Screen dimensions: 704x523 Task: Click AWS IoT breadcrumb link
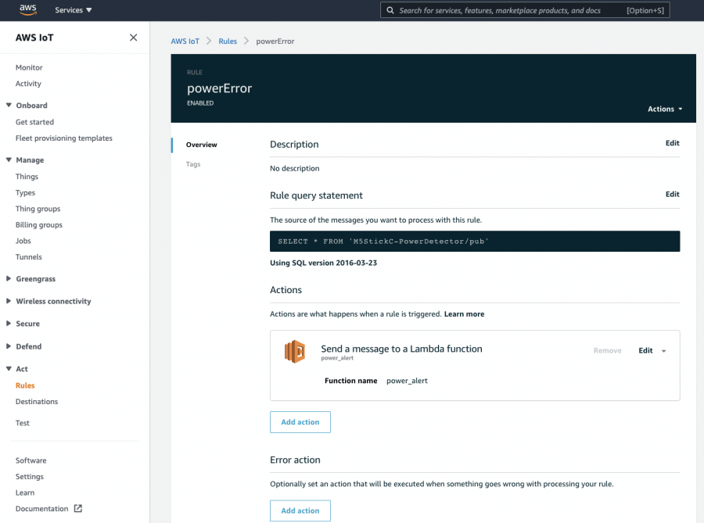[185, 41]
